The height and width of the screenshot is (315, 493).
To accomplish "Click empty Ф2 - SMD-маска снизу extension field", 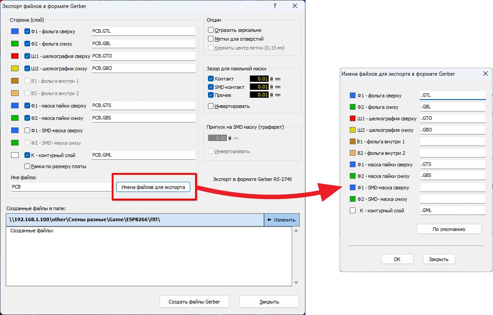I will click(453, 199).
